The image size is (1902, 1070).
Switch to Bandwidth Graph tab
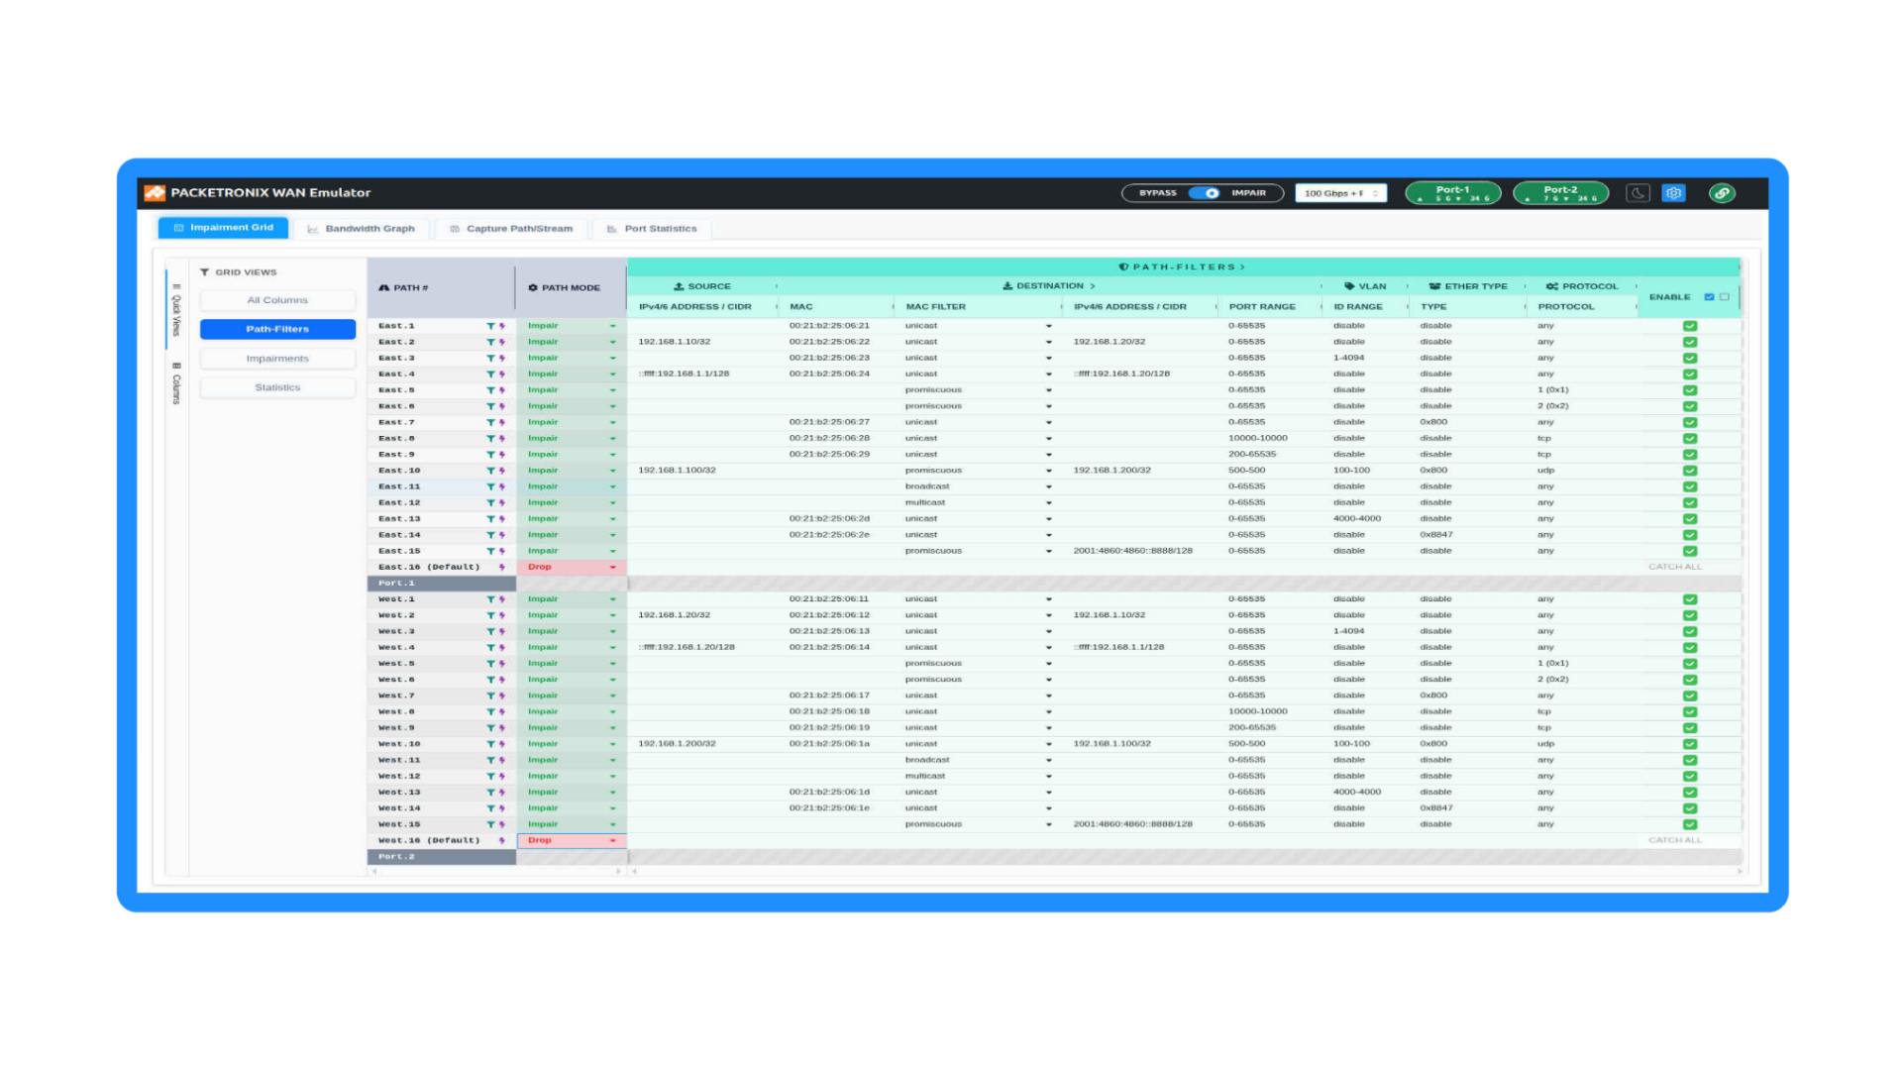[x=362, y=229]
